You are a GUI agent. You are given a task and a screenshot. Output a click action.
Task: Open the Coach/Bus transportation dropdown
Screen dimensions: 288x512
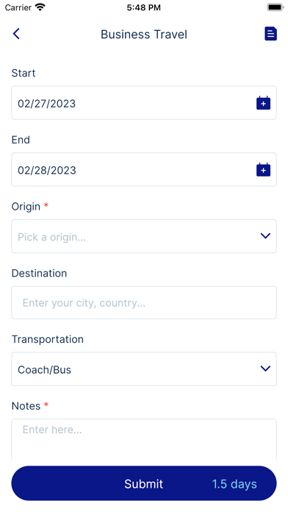tap(144, 369)
